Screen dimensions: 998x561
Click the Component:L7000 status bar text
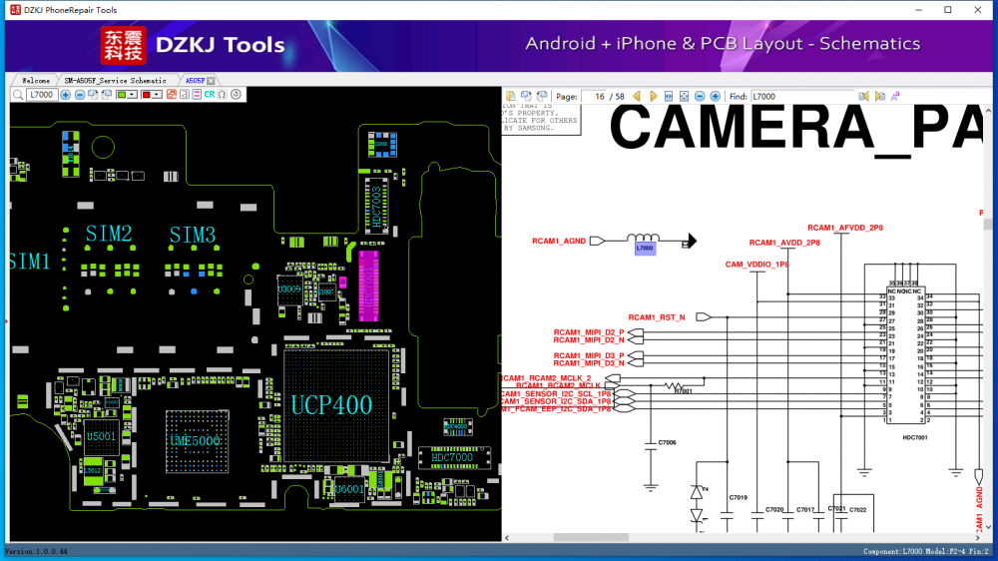(926, 551)
